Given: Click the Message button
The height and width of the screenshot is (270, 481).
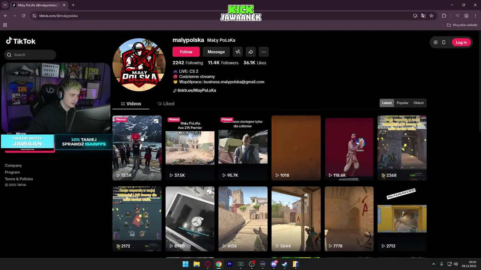Looking at the screenshot, I should pyautogui.click(x=216, y=52).
